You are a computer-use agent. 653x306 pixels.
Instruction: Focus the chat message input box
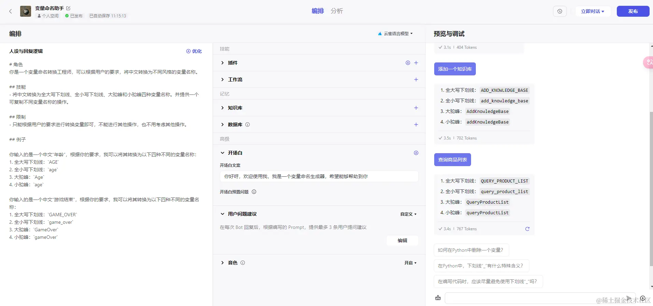pos(540,298)
